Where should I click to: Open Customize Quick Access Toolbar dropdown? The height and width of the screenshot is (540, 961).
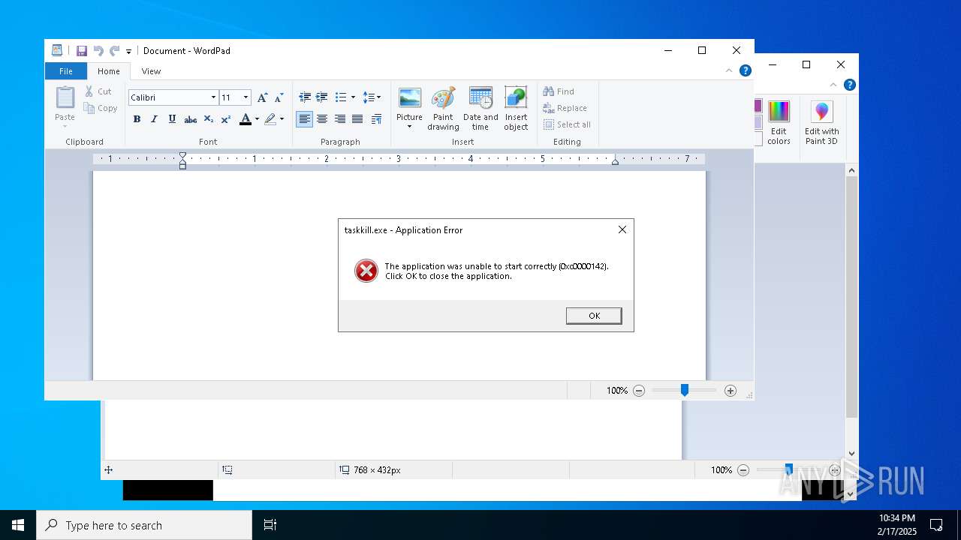pos(128,52)
